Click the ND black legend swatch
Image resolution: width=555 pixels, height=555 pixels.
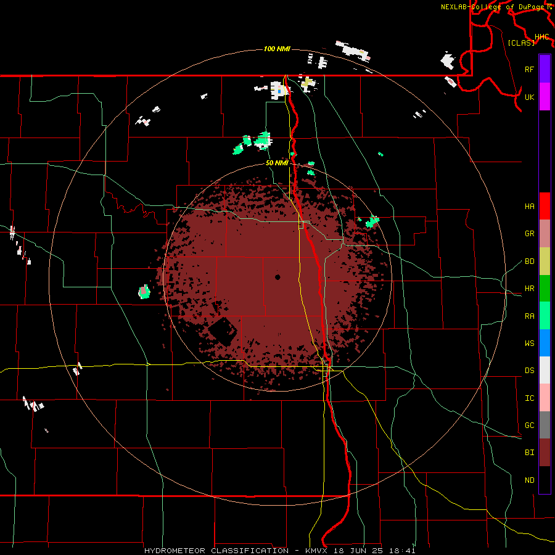click(545, 480)
